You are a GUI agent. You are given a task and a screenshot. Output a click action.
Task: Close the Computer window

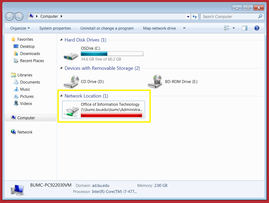point(259,8)
